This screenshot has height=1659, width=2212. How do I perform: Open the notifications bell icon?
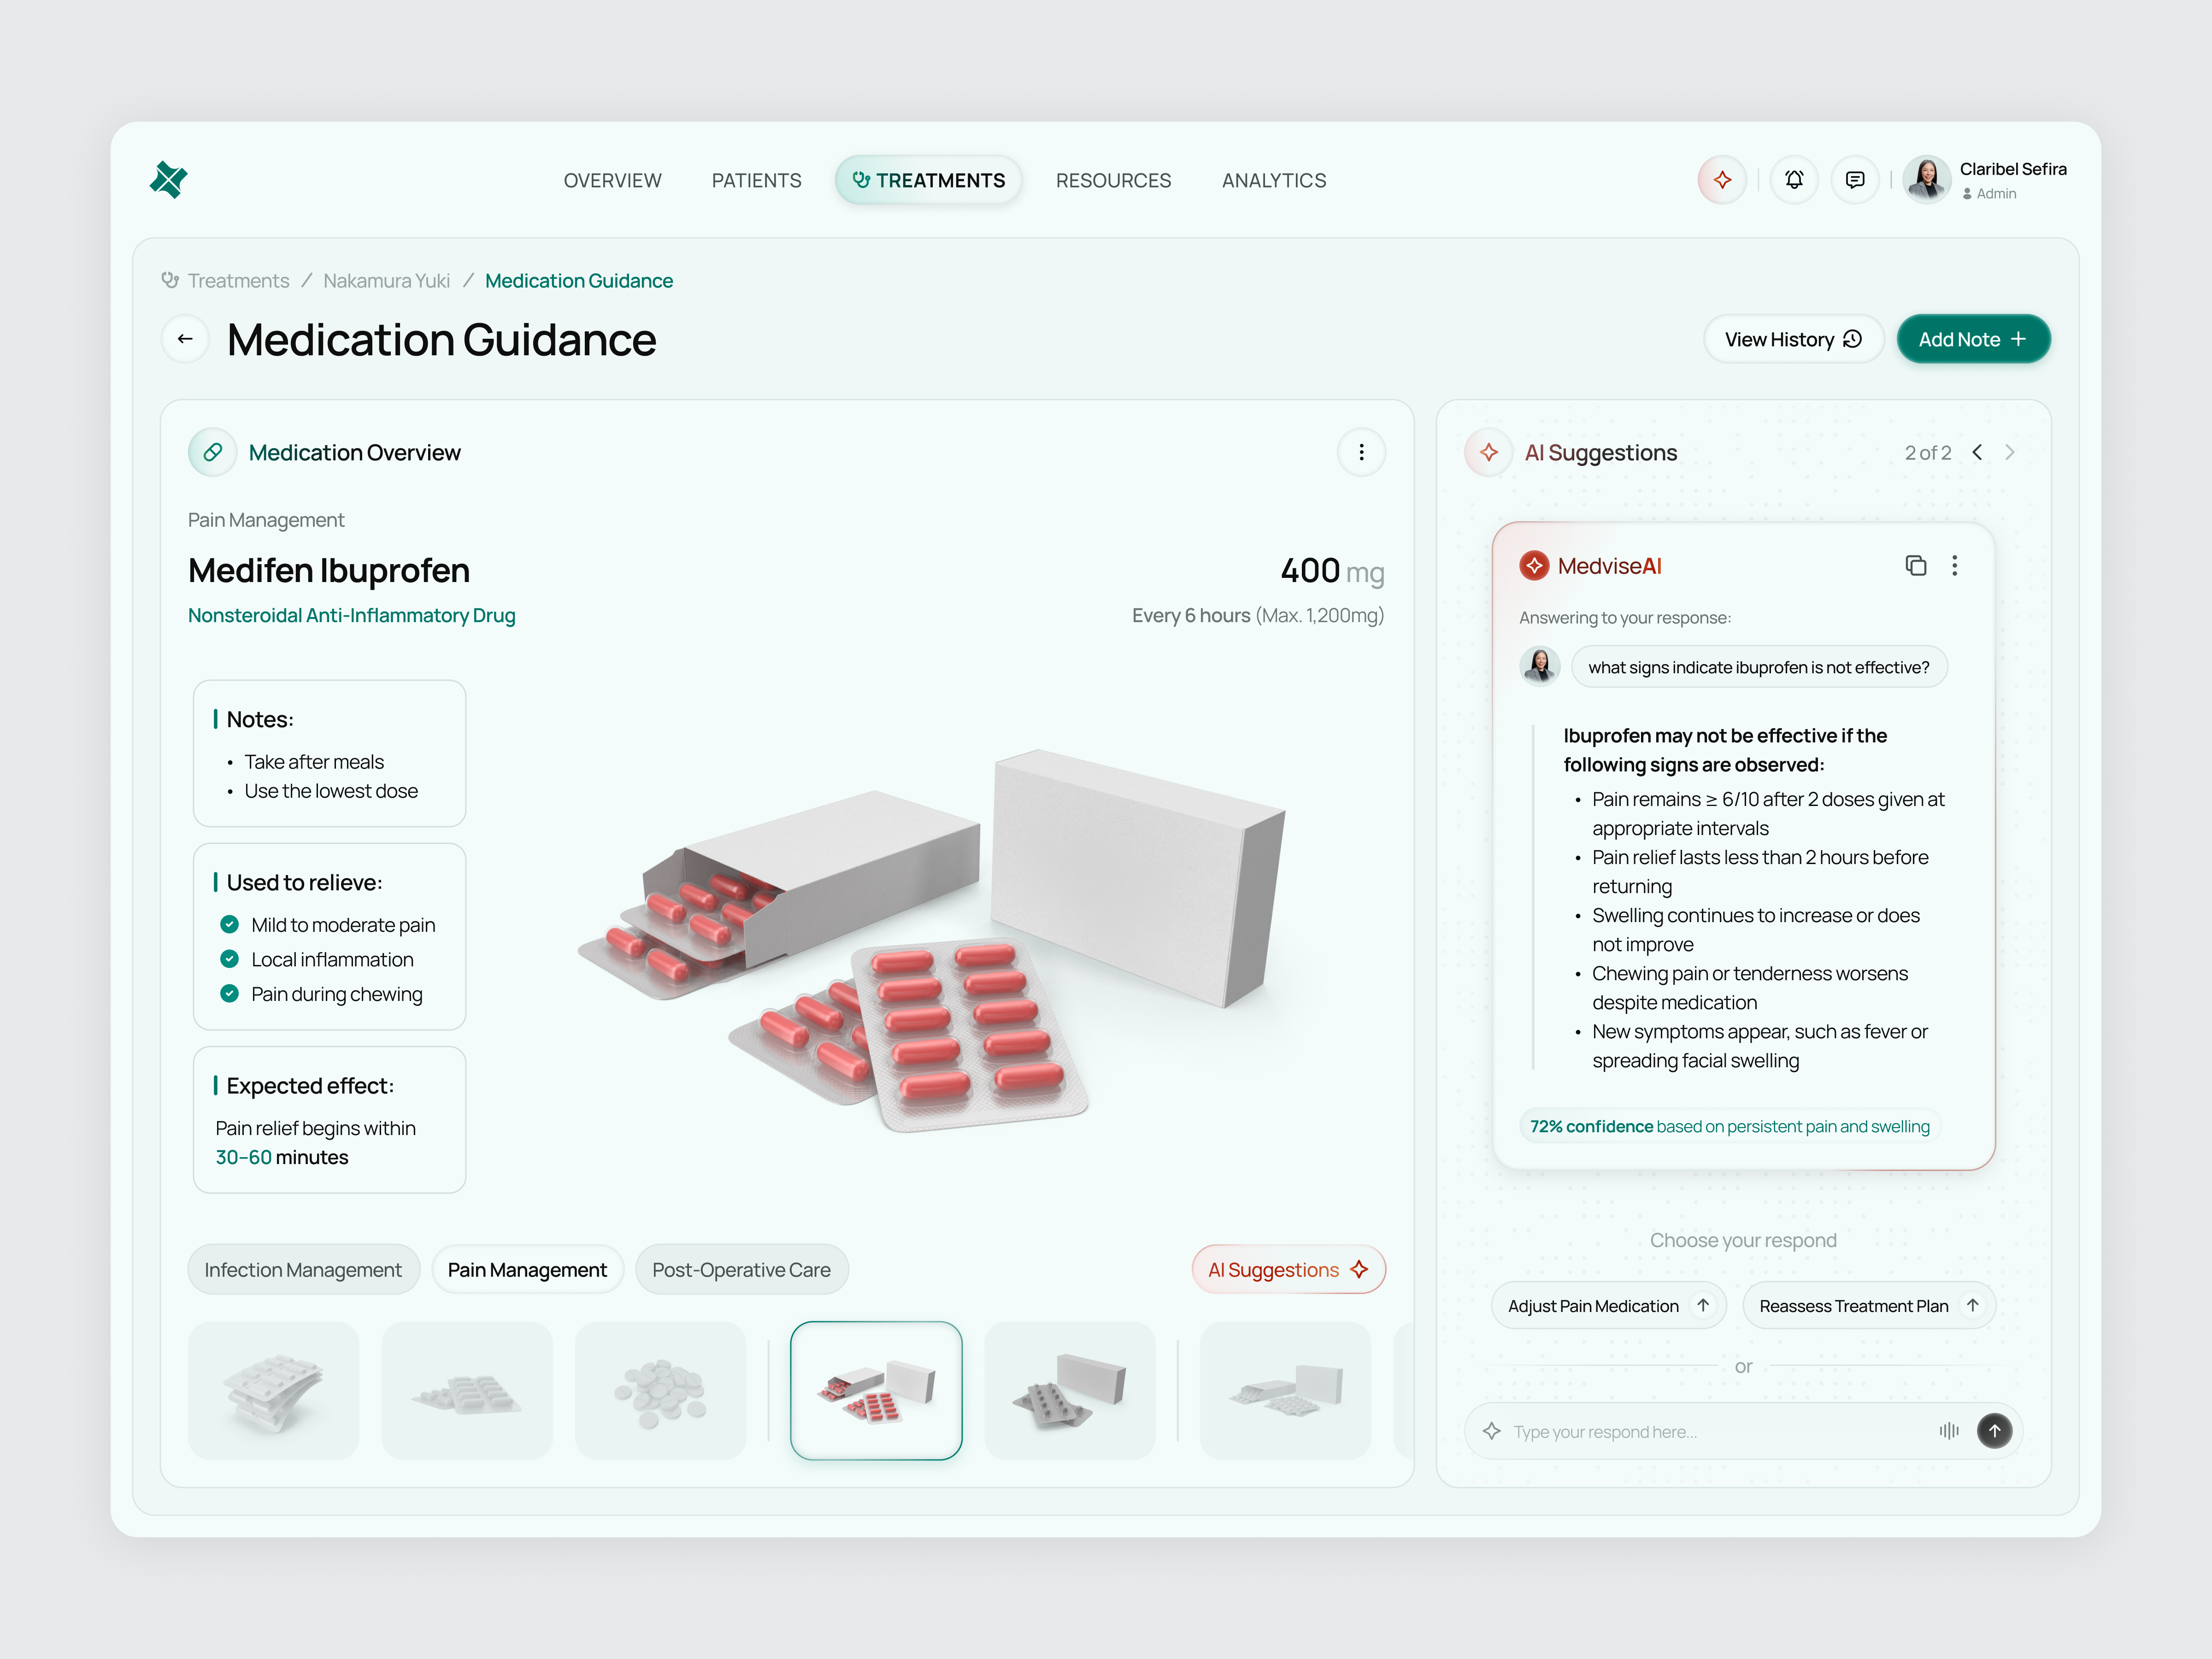click(1794, 180)
